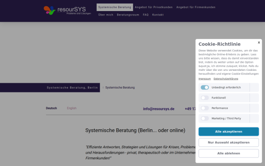The height and width of the screenshot is (166, 265).
Task: Open the Impressum link
Action: point(204,79)
